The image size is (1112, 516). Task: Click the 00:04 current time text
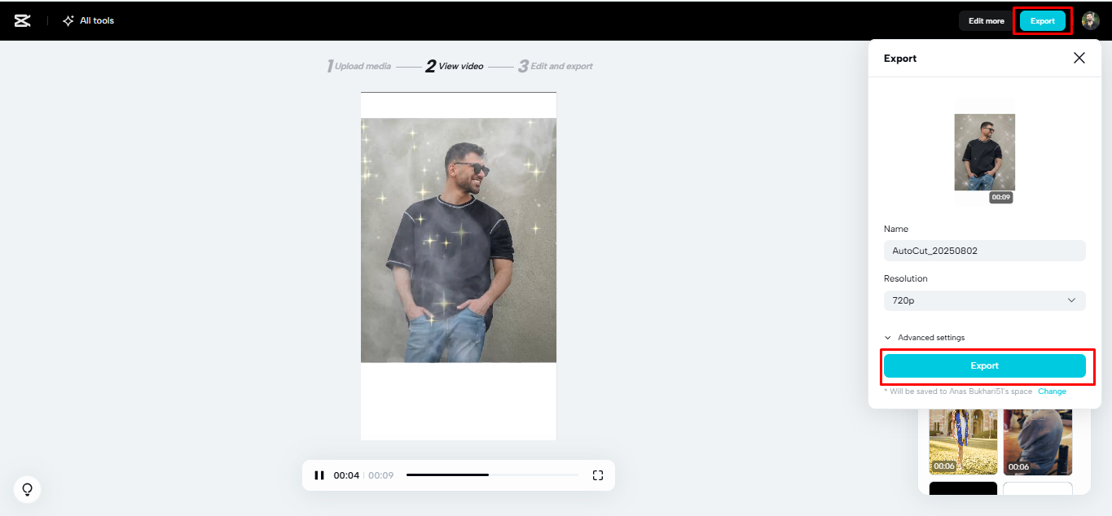tap(346, 475)
